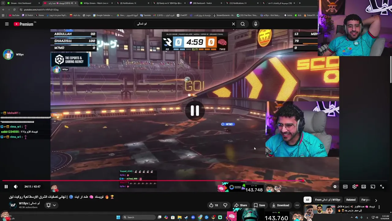
Task: Download the video
Action: click(x=280, y=205)
